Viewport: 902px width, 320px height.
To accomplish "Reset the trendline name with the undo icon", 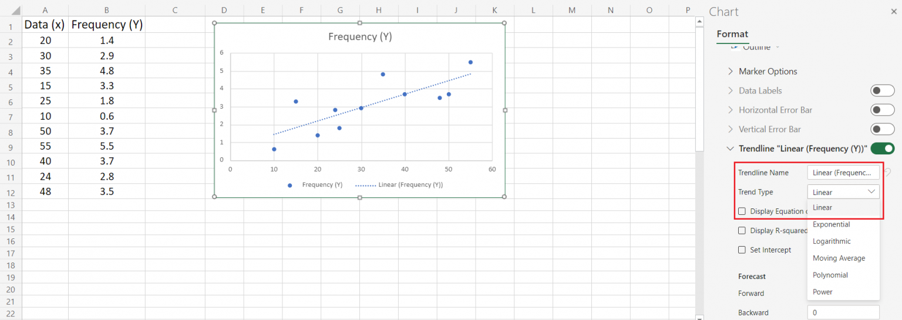I will pos(887,173).
